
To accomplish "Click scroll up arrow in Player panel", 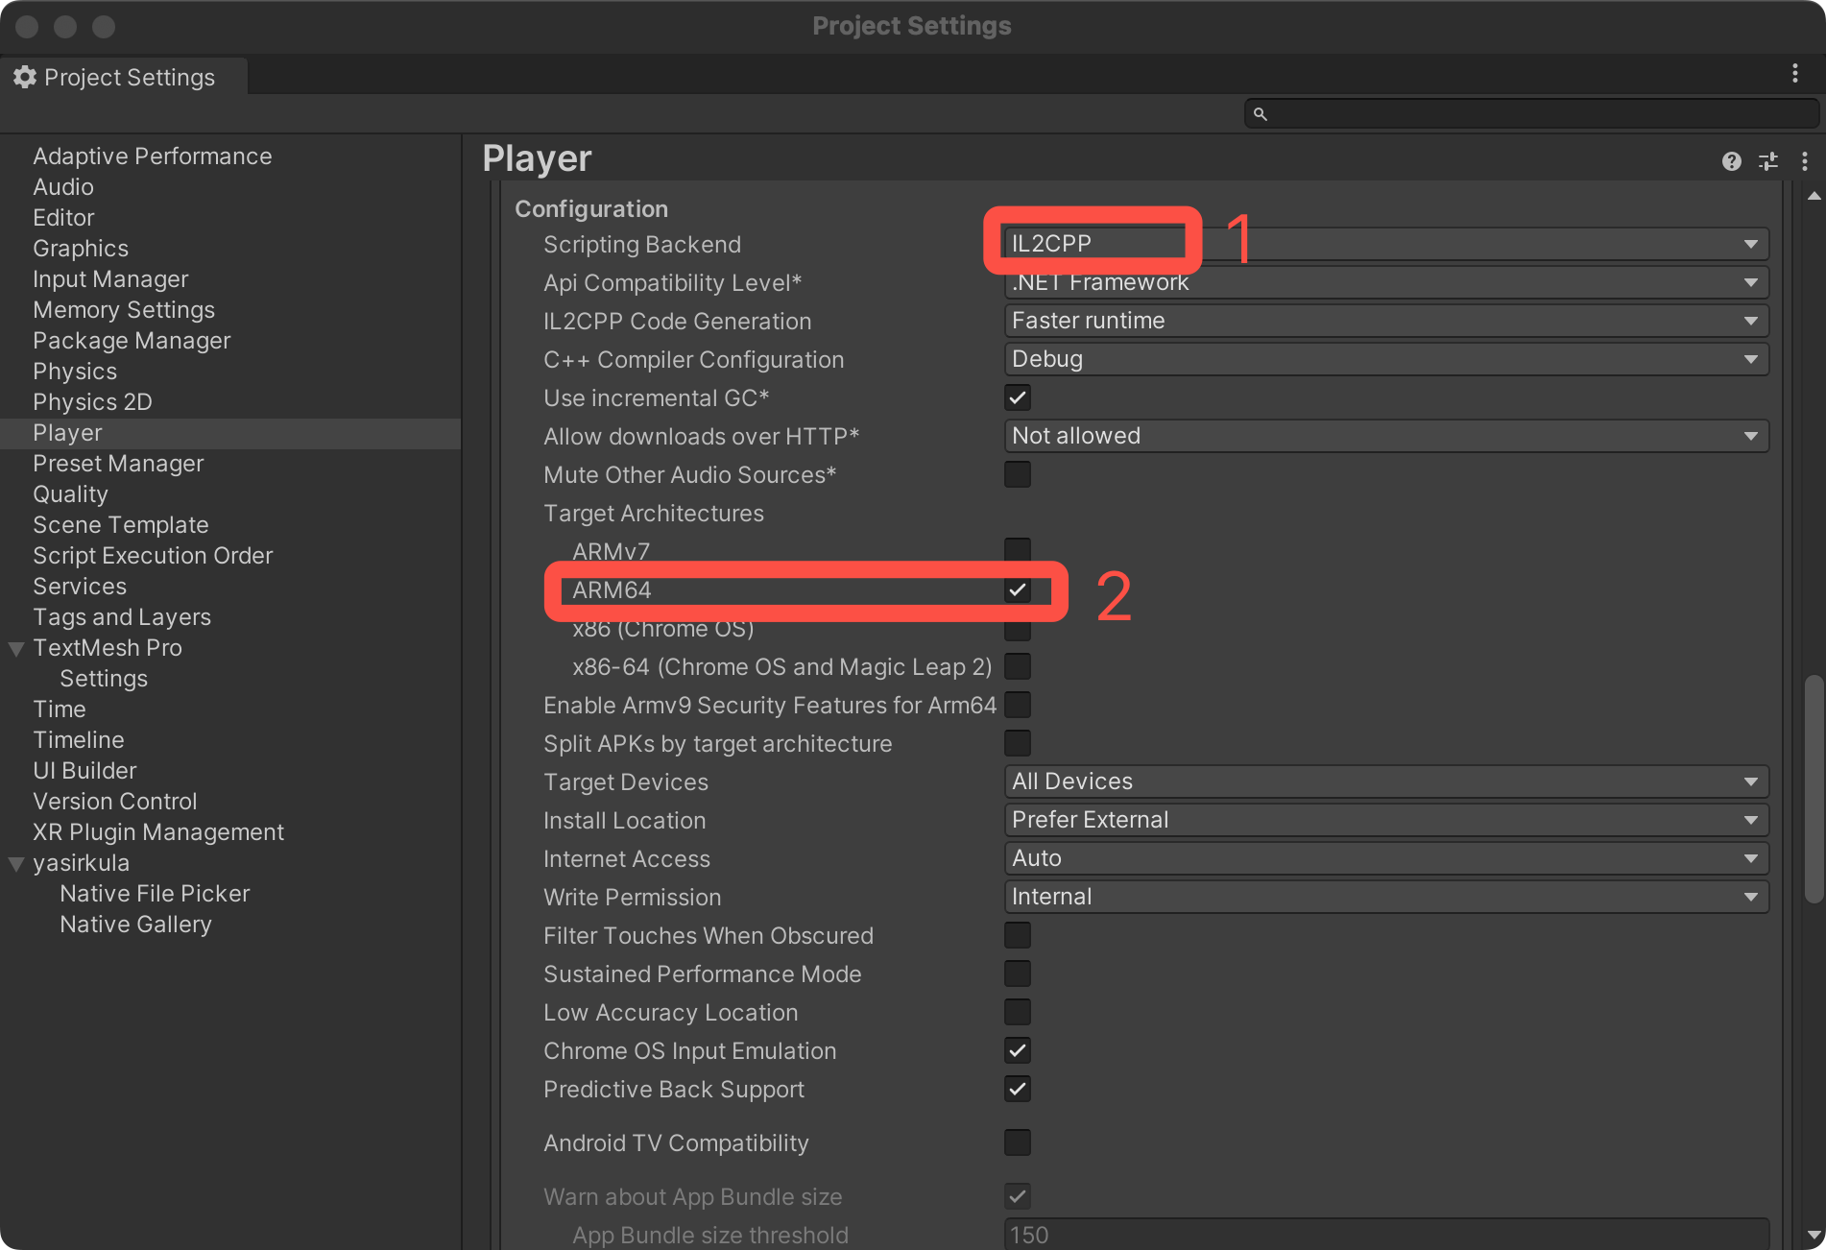I will [x=1814, y=196].
